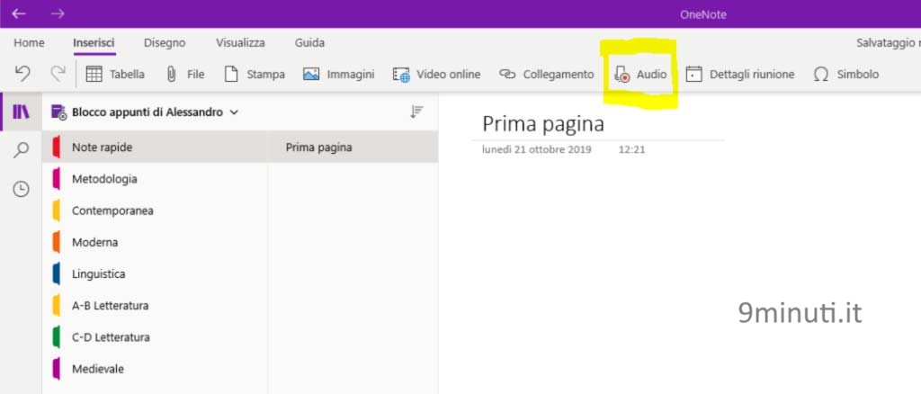Image resolution: width=921 pixels, height=394 pixels.
Task: Open the Simbolo symbol picker
Action: point(845,75)
